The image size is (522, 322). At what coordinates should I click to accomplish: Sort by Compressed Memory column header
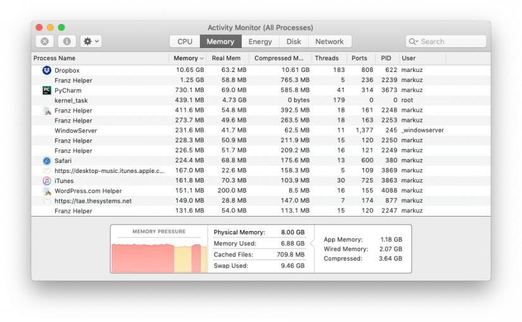pyautogui.click(x=279, y=58)
